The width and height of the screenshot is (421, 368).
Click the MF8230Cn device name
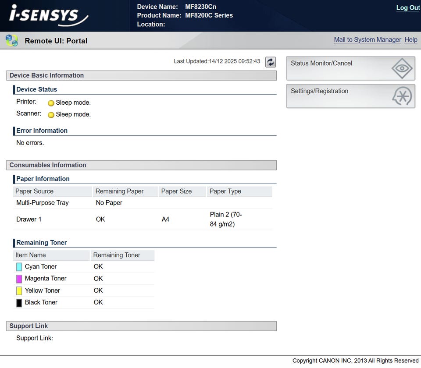(200, 7)
